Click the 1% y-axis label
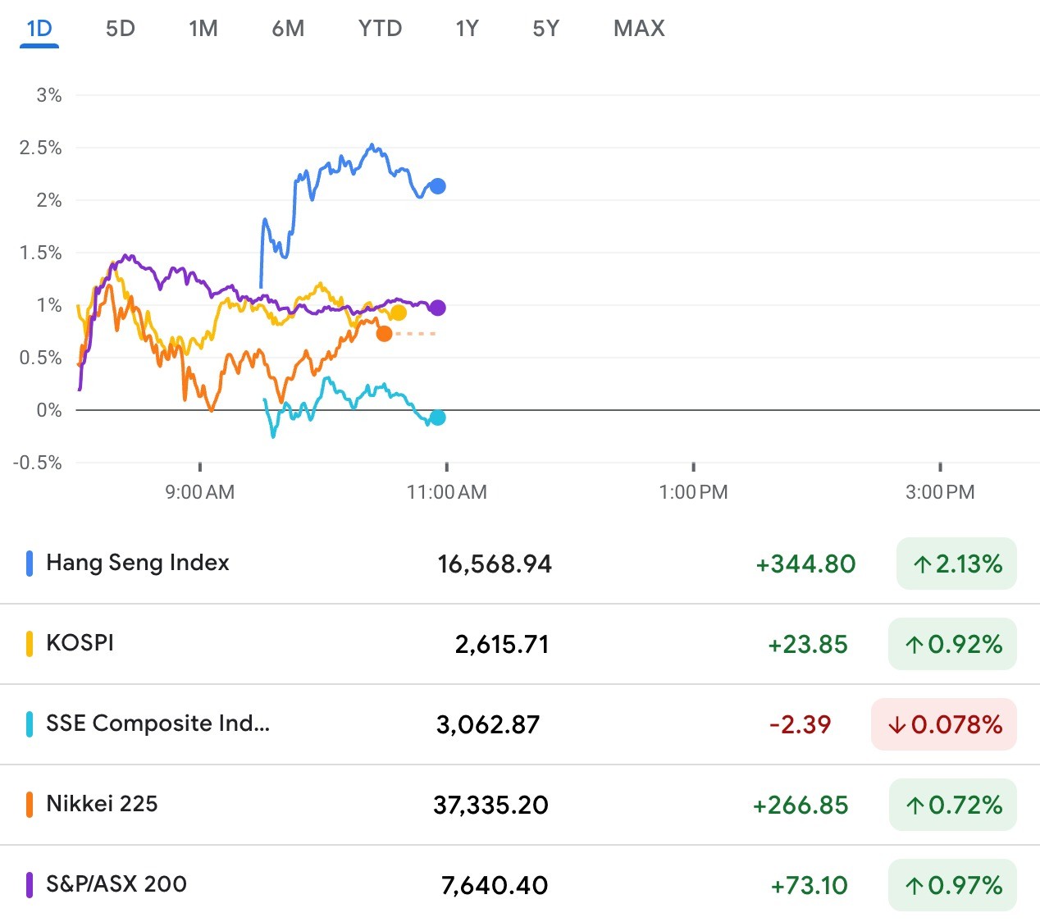Image resolution: width=1040 pixels, height=922 pixels. pos(49,305)
